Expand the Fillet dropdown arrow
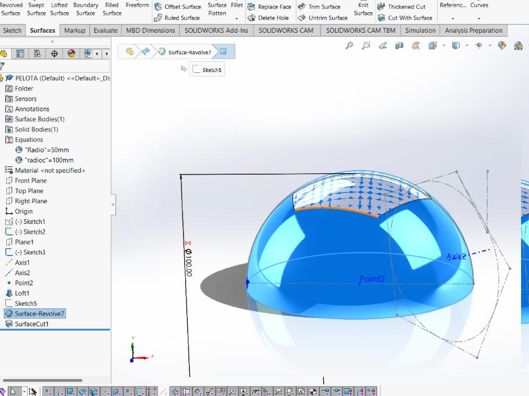Image resolution: width=529 pixels, height=396 pixels. pyautogui.click(x=237, y=19)
